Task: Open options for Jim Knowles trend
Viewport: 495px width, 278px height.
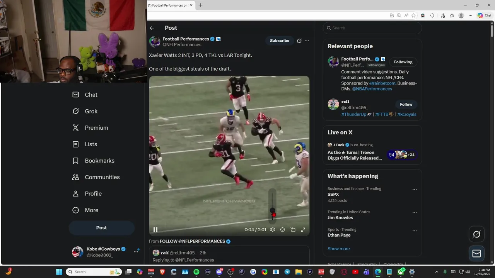Action: pyautogui.click(x=415, y=213)
